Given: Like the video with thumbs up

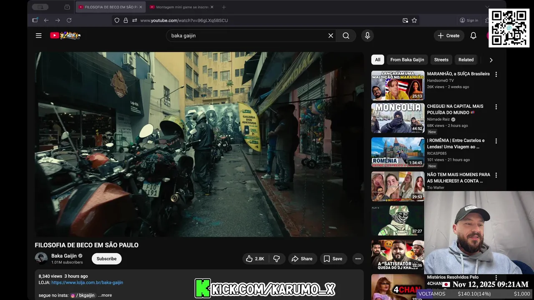Looking at the screenshot, I should [255, 259].
